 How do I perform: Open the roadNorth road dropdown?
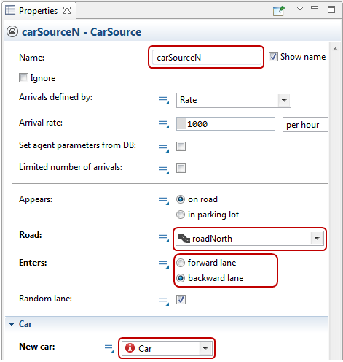point(250,239)
